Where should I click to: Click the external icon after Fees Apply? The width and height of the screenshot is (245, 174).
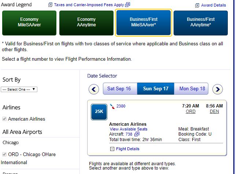[127, 5]
